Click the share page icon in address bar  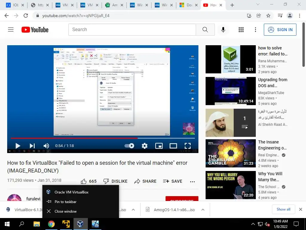[x=259, y=16]
